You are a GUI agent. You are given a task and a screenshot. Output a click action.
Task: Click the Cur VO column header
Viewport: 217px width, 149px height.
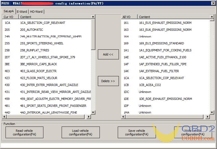(x=10, y=17)
